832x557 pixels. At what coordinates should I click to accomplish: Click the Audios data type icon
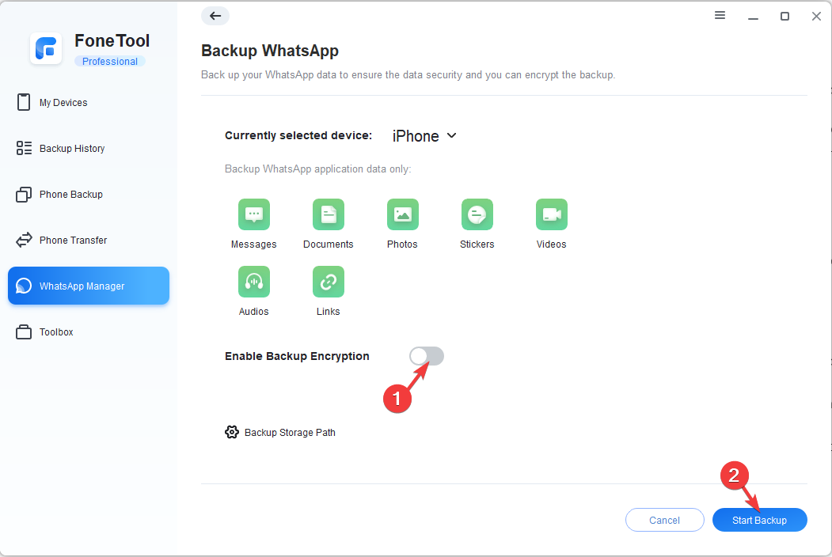pos(253,282)
